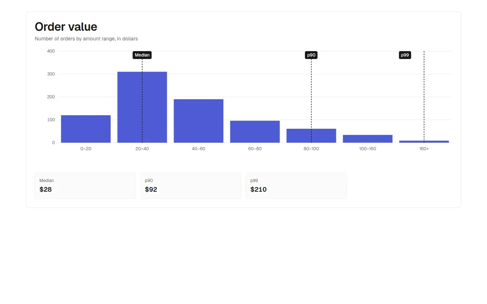The height and width of the screenshot is (304, 487).
Task: Click the 40–60 histogram bar
Action: [x=199, y=121]
